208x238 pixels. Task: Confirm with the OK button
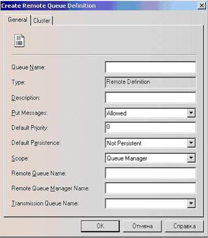(100, 226)
